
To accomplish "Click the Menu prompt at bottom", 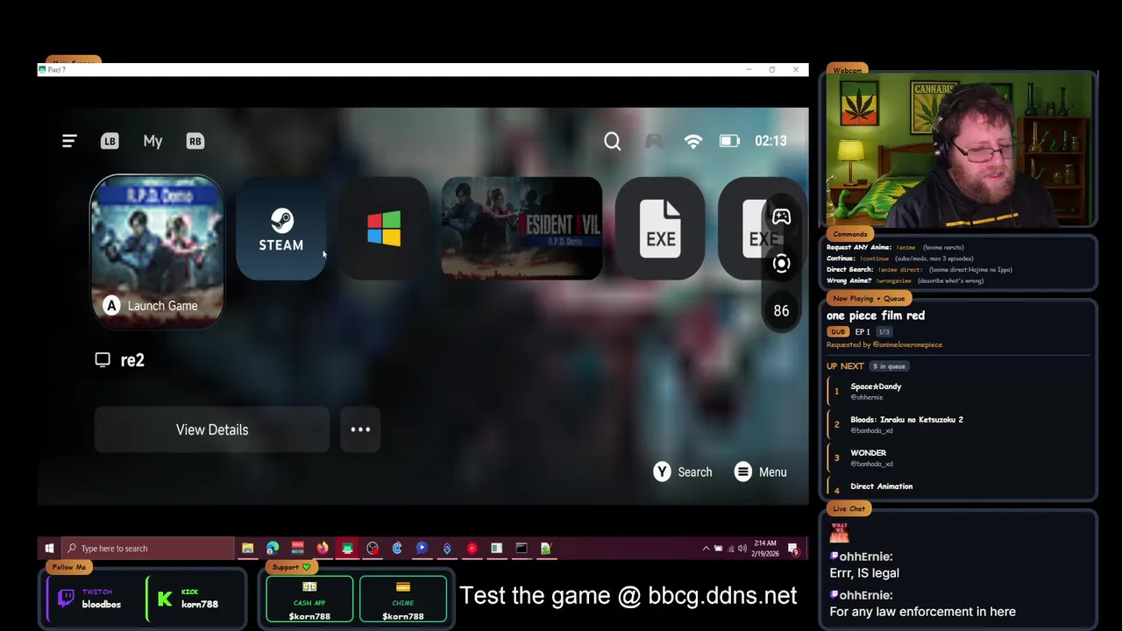I will tap(760, 472).
